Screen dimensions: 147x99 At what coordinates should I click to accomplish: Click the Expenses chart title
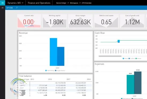pyautogui.click(x=99, y=64)
